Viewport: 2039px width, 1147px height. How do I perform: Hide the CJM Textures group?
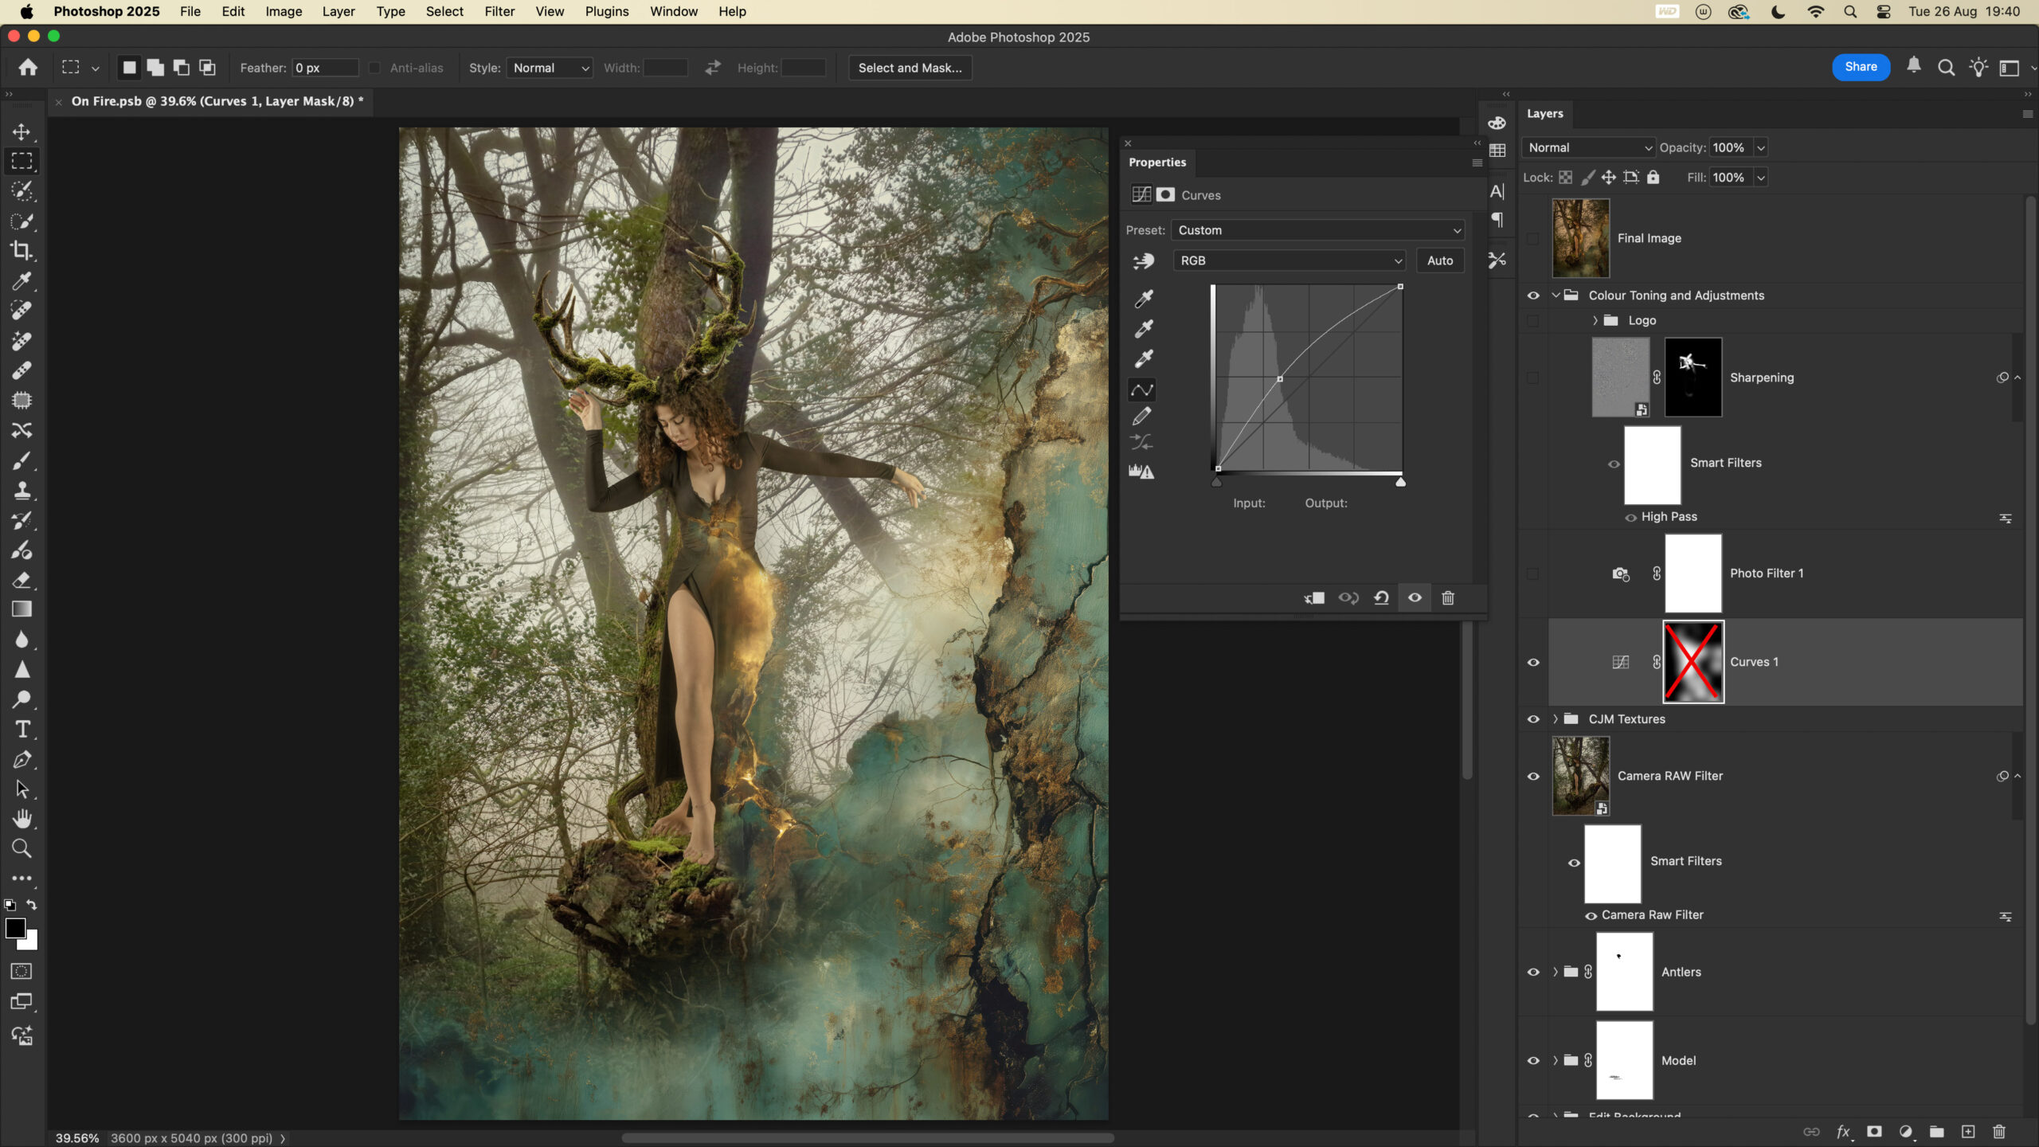pyautogui.click(x=1533, y=719)
